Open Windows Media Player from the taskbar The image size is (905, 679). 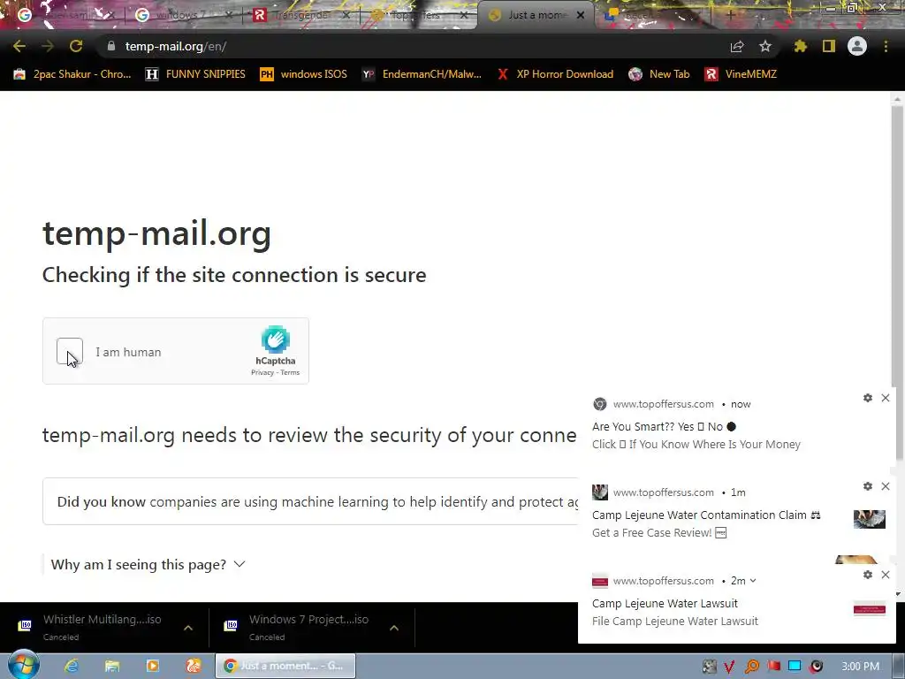(x=153, y=667)
